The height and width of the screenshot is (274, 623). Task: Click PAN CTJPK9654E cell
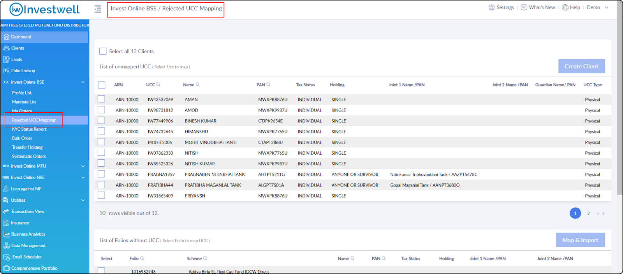coord(270,121)
